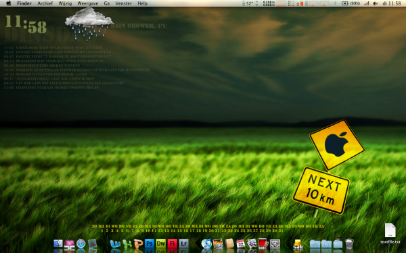The image size is (406, 253).
Task: Open Flash (Fl) from the Dock
Action: tap(172, 244)
